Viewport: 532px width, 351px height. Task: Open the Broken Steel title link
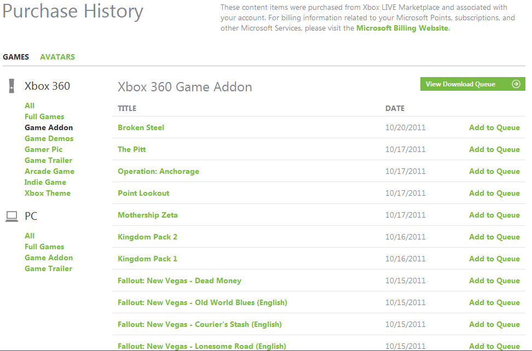pyautogui.click(x=141, y=127)
